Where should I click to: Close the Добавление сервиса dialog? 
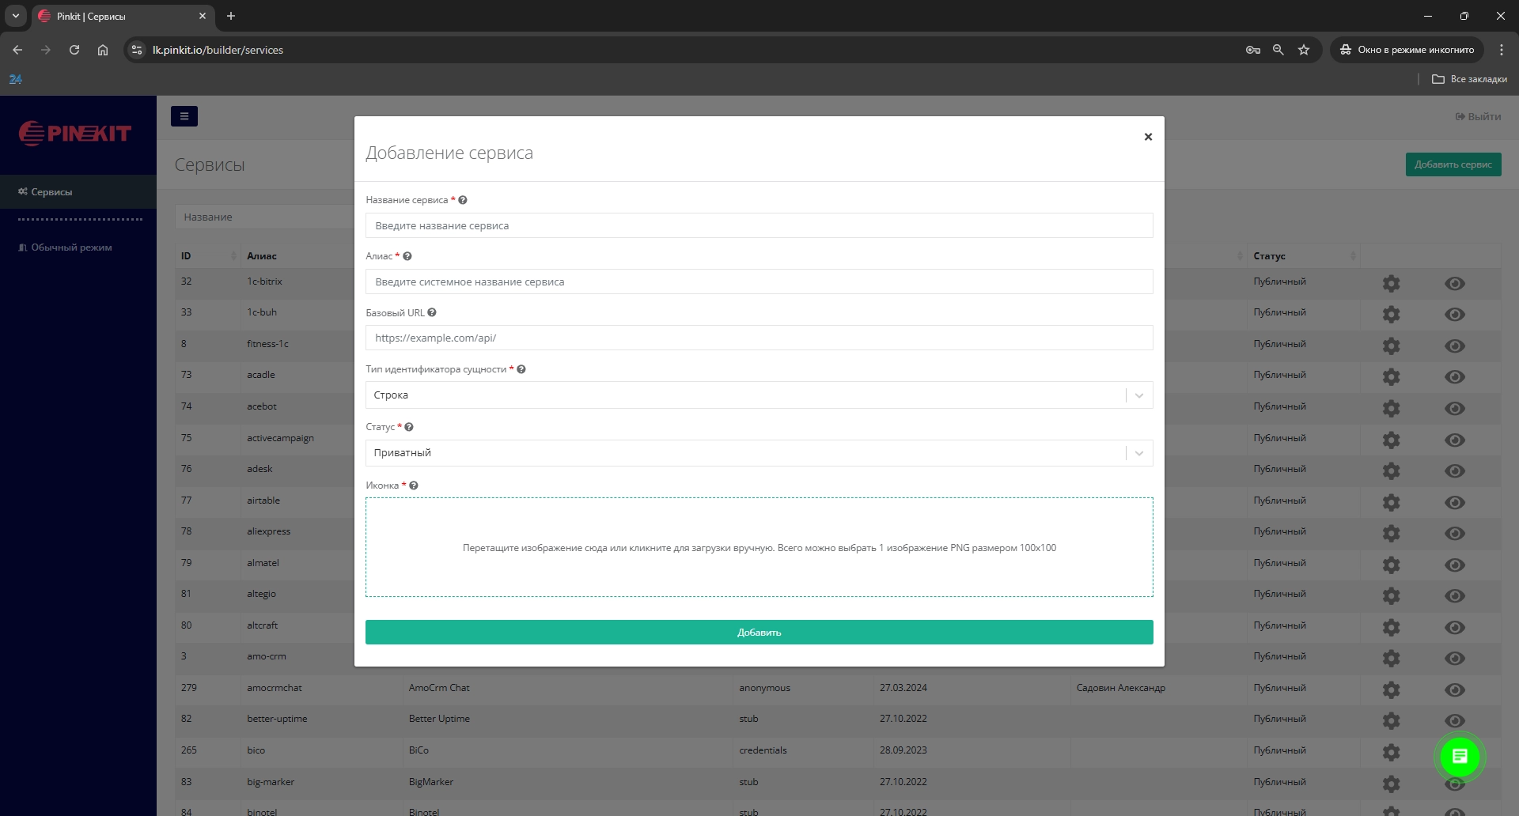tap(1148, 137)
